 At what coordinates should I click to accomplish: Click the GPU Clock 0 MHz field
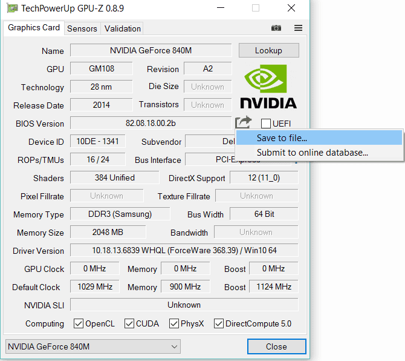(95, 268)
